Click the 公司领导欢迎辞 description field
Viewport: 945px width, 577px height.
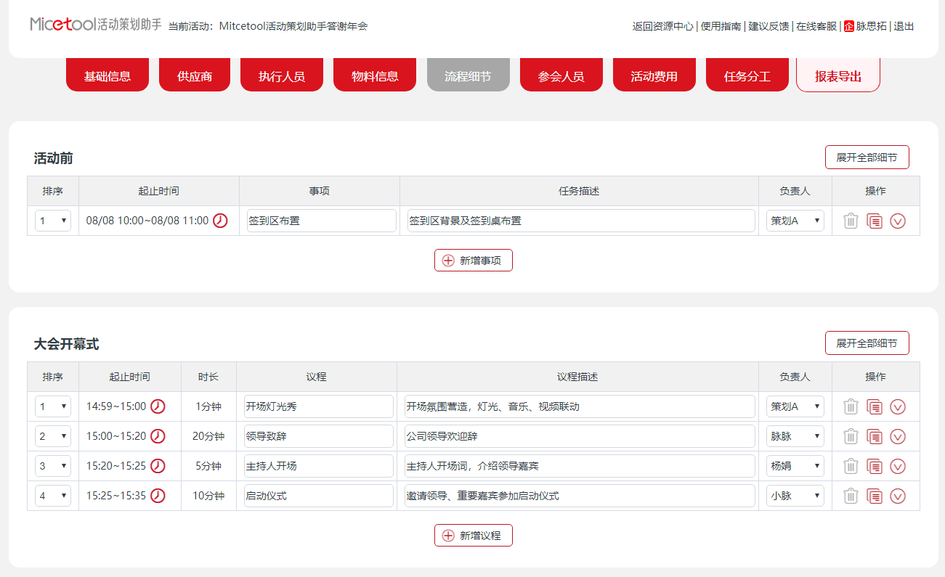pyautogui.click(x=580, y=436)
